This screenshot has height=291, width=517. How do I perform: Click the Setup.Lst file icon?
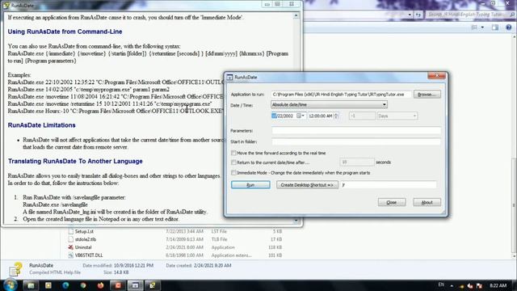coord(70,231)
